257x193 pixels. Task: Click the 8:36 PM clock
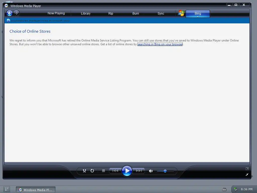tap(246, 189)
